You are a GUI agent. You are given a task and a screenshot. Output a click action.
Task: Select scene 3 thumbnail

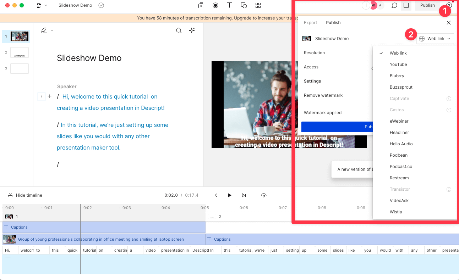(x=20, y=68)
